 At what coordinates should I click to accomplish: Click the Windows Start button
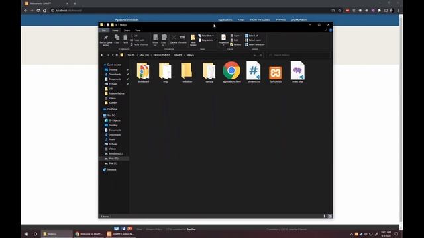coord(26,234)
